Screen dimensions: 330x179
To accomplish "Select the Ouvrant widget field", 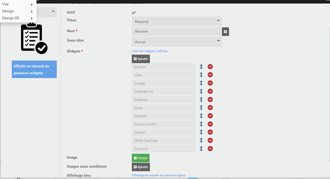I will pyautogui.click(x=164, y=67).
